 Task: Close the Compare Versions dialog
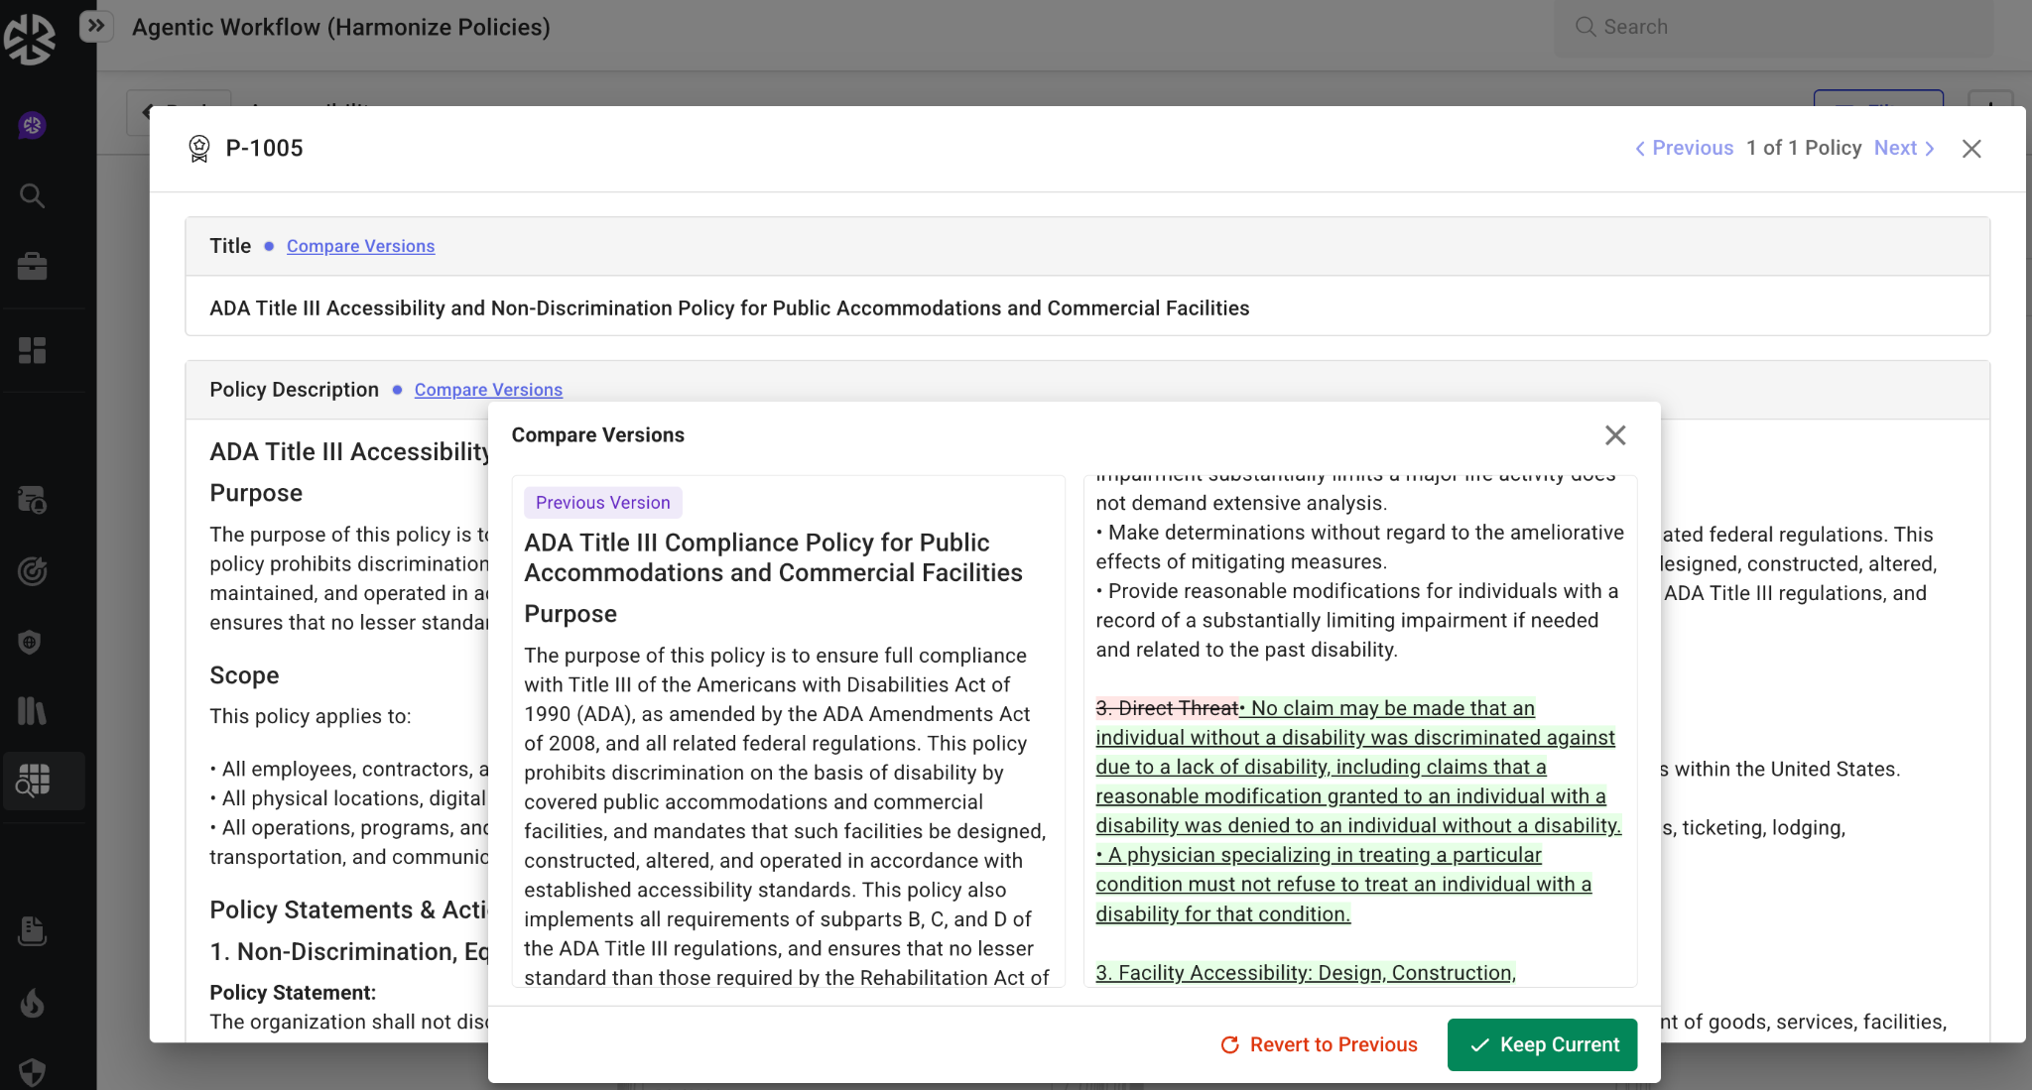click(1615, 435)
